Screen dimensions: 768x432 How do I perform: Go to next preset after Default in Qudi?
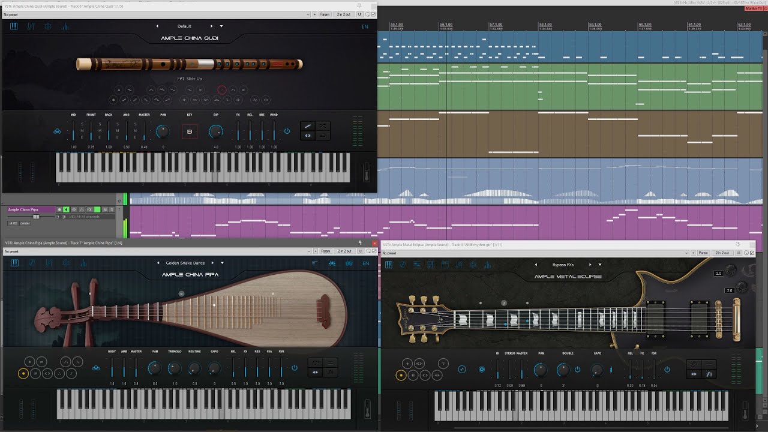point(211,26)
